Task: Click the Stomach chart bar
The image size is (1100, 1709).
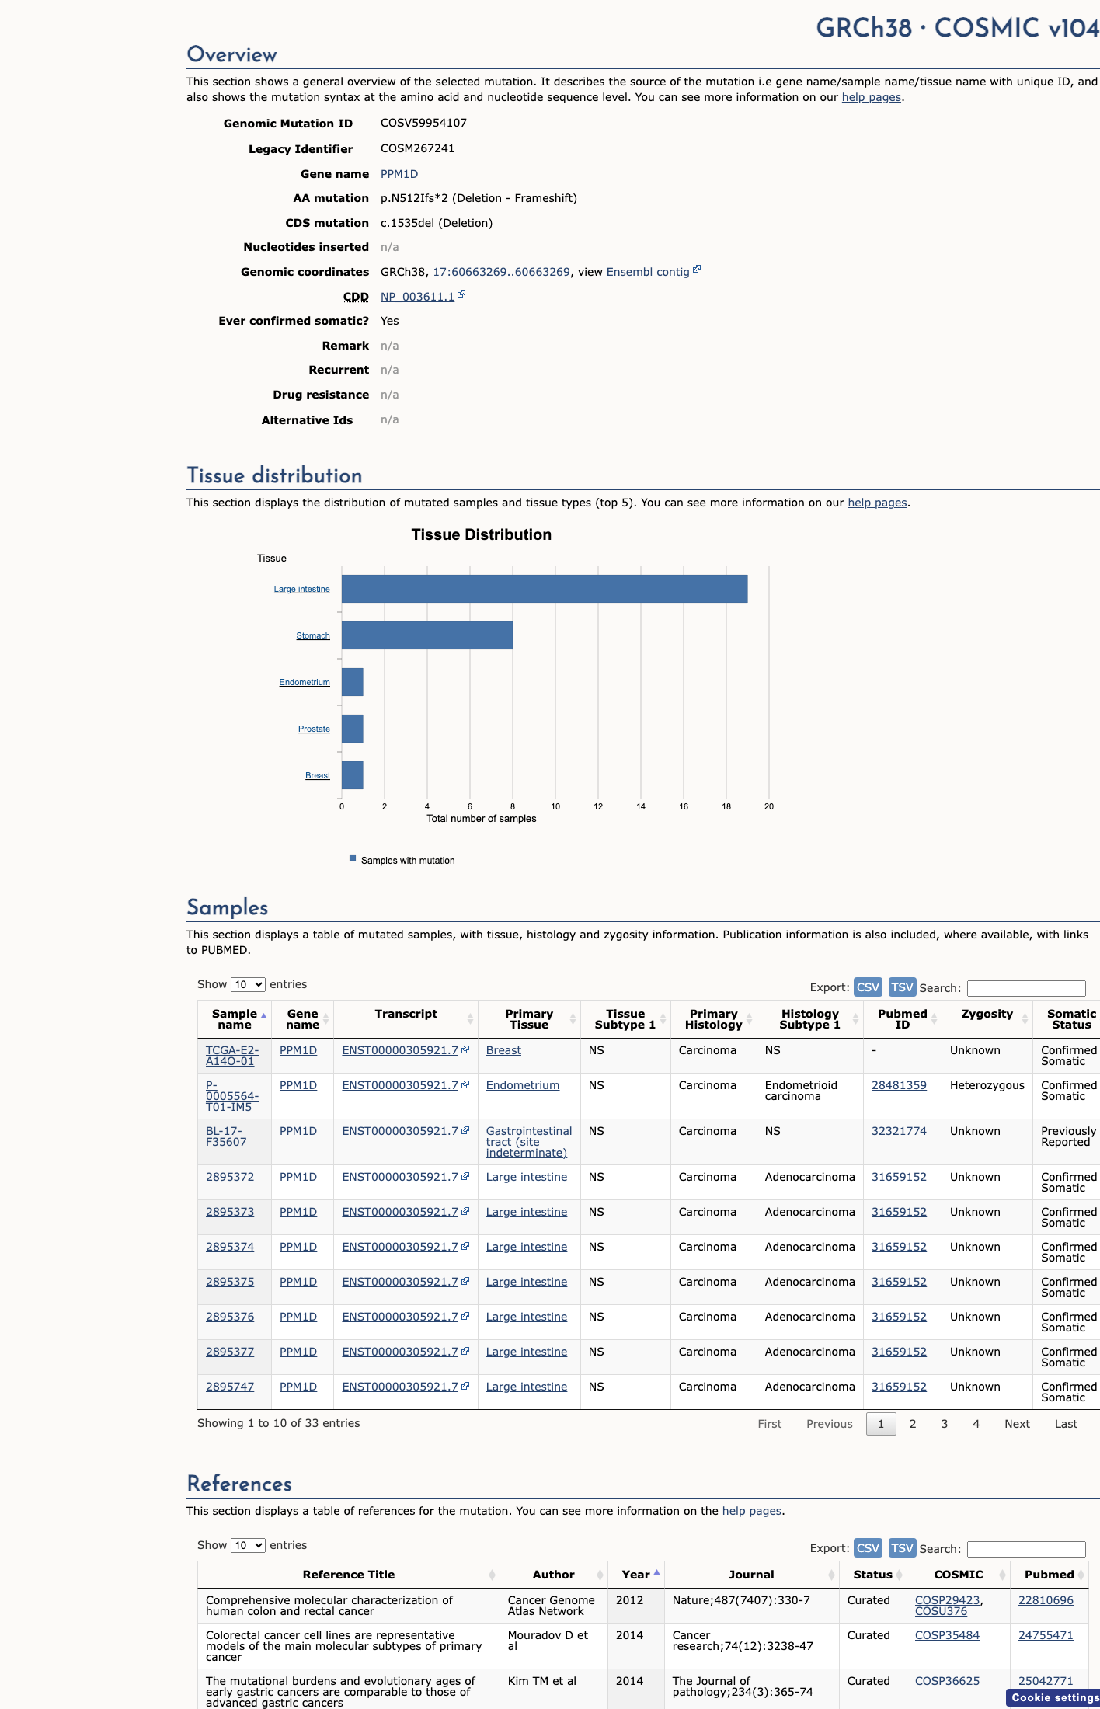Action: (x=427, y=635)
